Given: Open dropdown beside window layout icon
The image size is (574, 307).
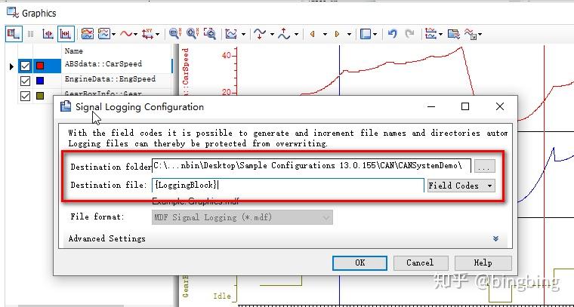Looking at the screenshot, I should click(x=375, y=35).
